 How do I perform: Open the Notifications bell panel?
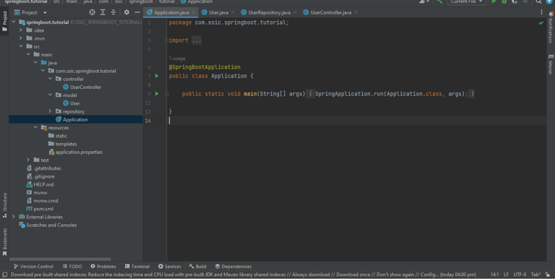[551, 27]
